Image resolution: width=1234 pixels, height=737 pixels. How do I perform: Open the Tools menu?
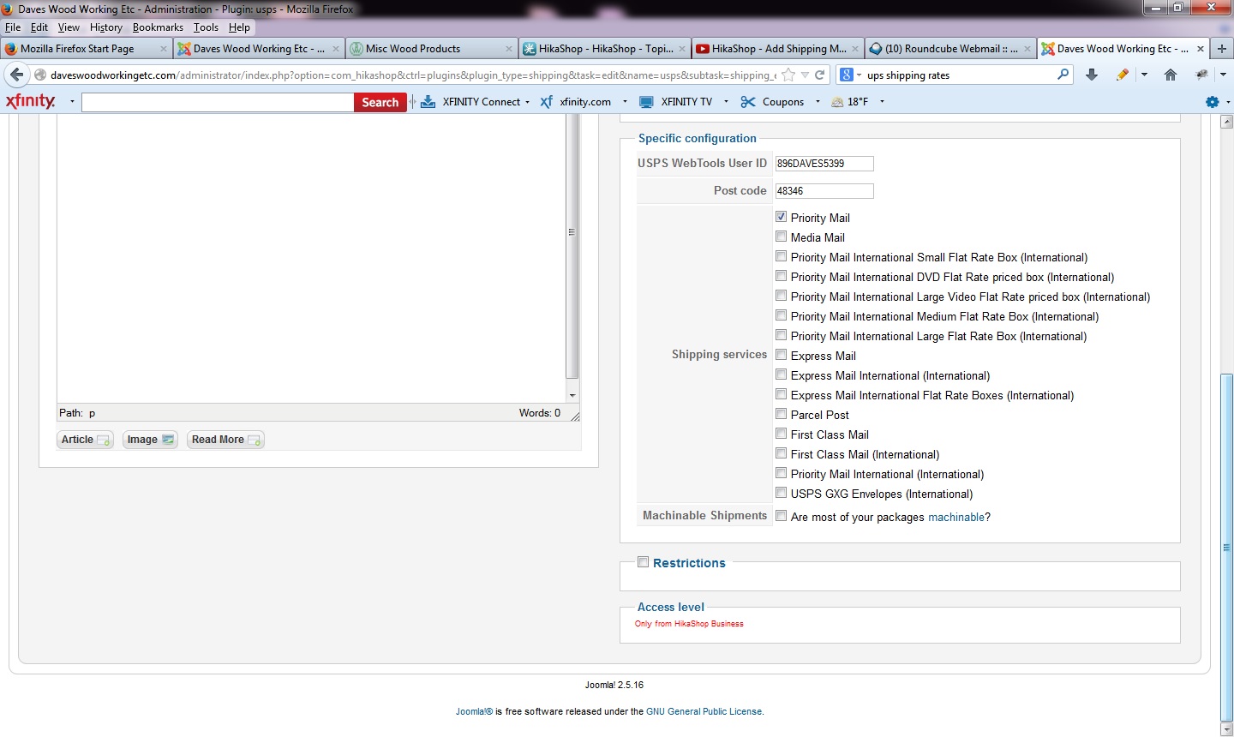[206, 27]
